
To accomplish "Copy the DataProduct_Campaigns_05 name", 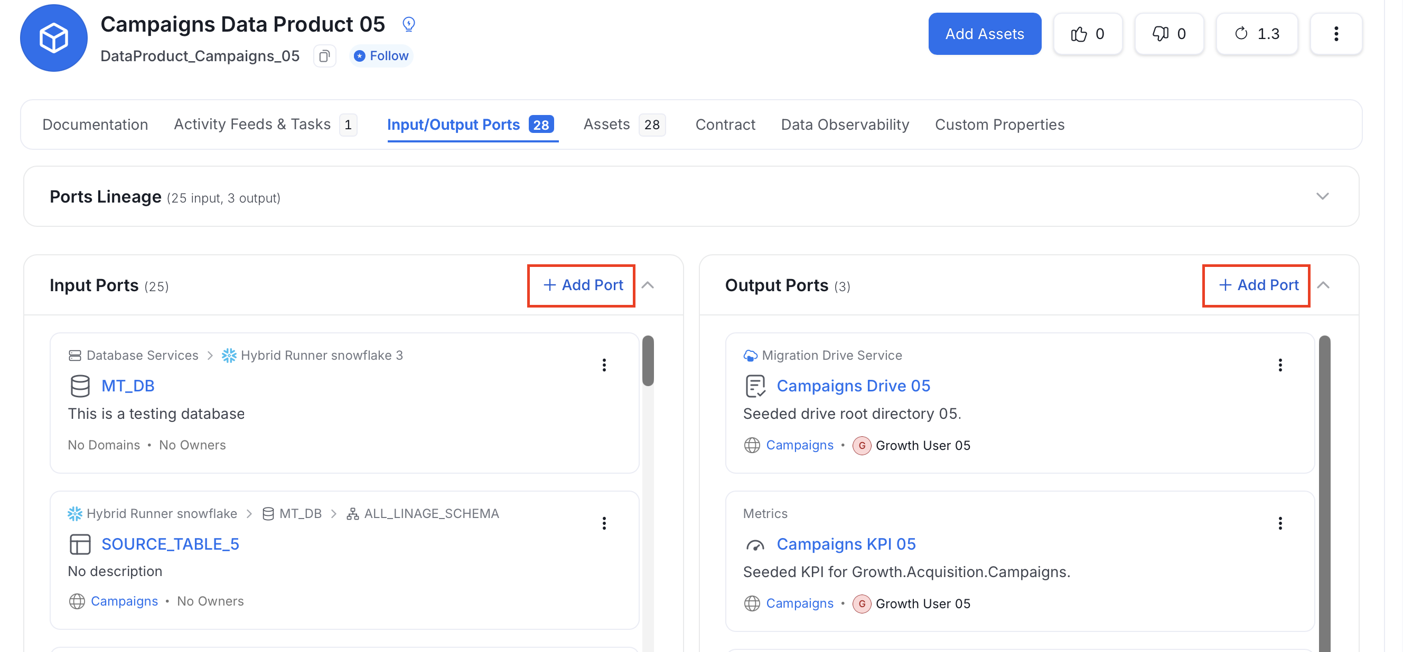I will (x=325, y=56).
